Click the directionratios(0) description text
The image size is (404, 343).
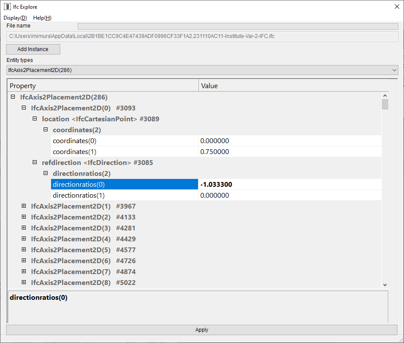click(39, 297)
